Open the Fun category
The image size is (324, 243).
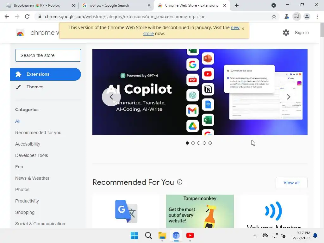[x=19, y=167]
